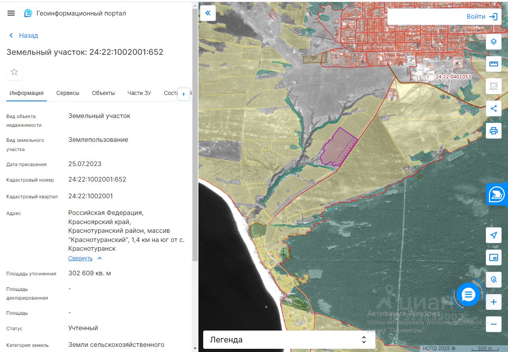Collapse side panel with double-chevron button
The image size is (508, 352).
[208, 13]
